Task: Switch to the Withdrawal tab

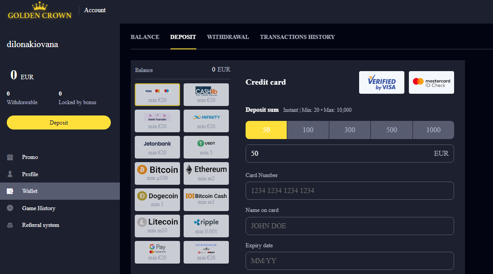Action: (228, 37)
